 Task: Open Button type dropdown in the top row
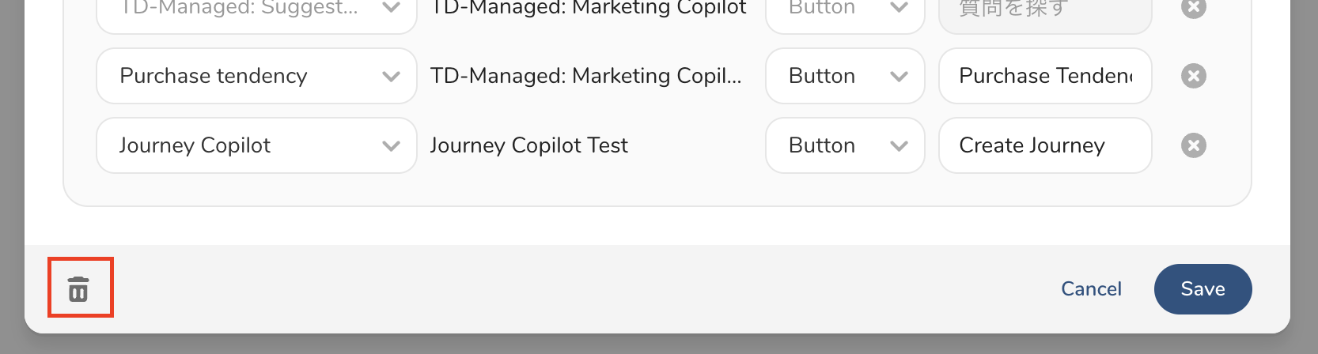(844, 11)
